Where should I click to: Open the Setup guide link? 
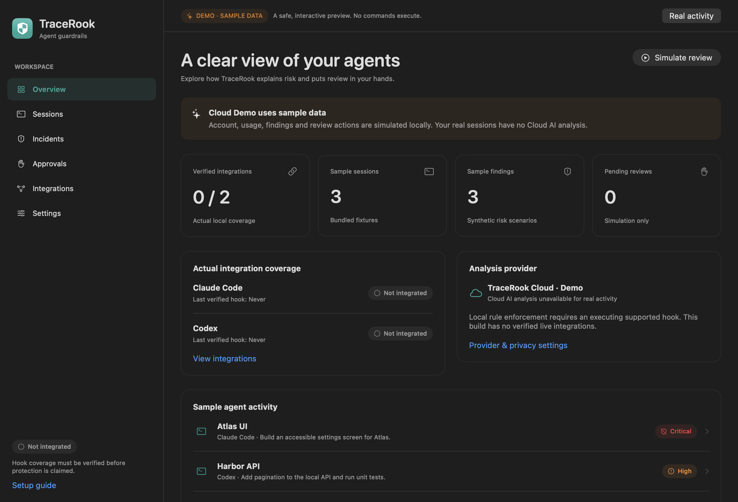tap(34, 485)
